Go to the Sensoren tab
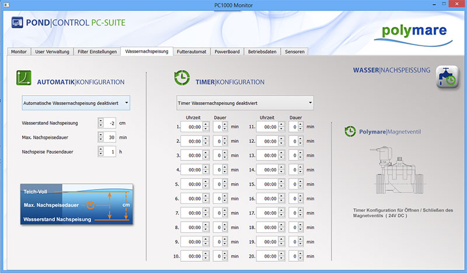Image resolution: width=467 pixels, height=273 pixels. (x=294, y=52)
